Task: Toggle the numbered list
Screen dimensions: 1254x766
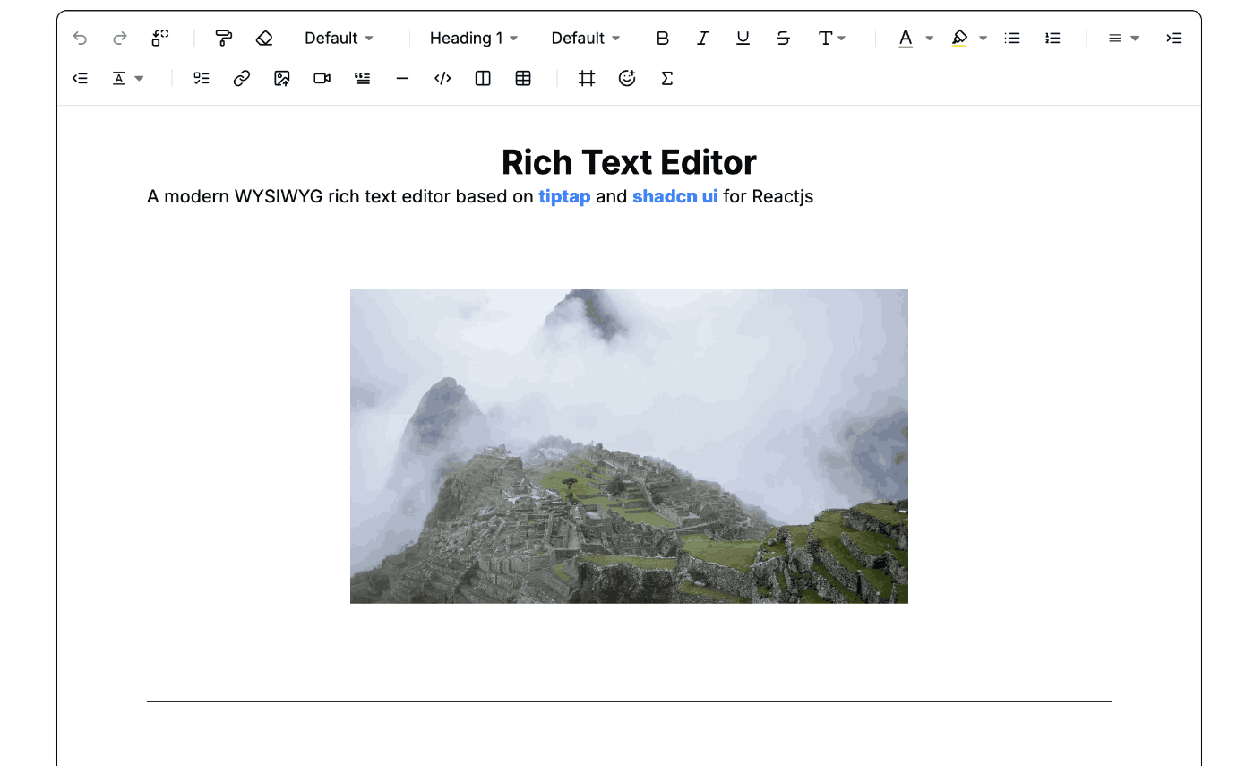Action: click(x=1052, y=38)
